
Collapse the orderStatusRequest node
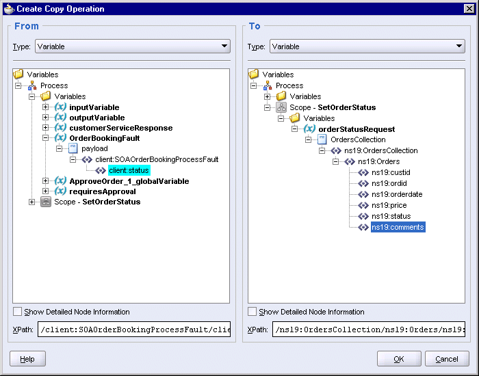click(x=294, y=129)
